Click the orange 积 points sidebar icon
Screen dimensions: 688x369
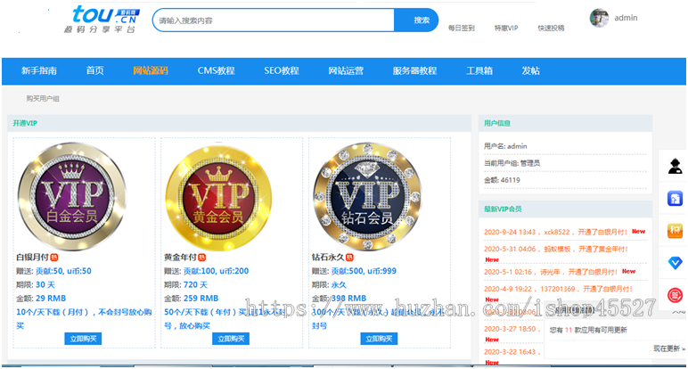point(675,230)
